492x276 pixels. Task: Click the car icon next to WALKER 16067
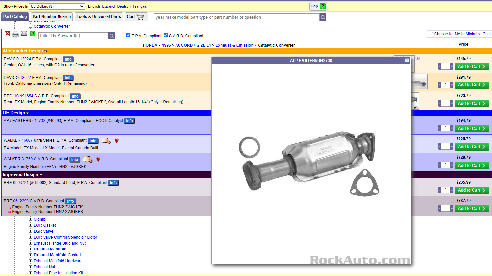pos(106,141)
